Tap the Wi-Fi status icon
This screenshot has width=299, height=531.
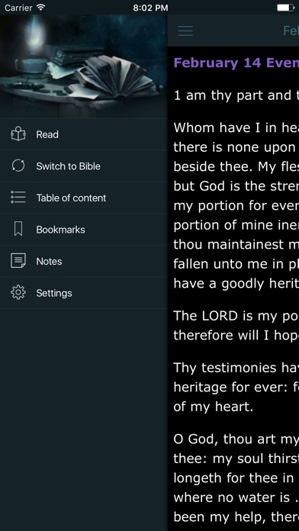41,8
